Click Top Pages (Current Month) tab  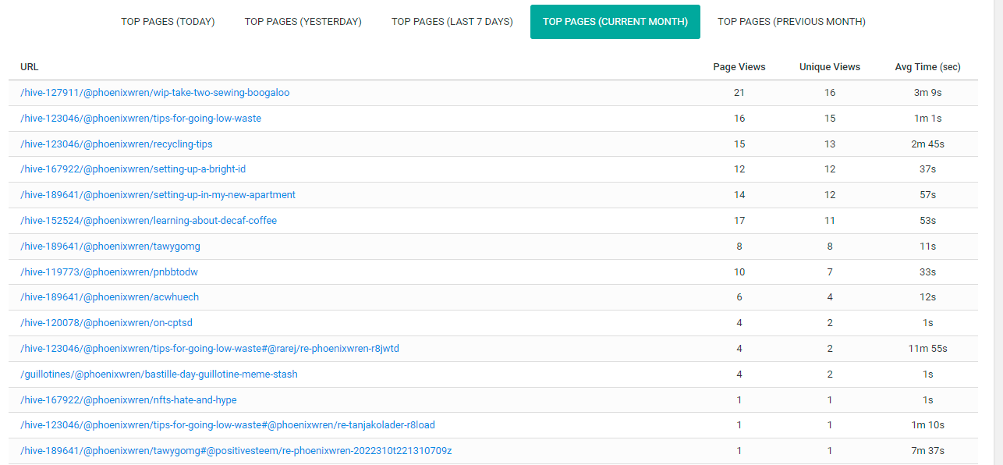click(615, 22)
